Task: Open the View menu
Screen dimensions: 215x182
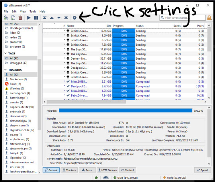Action: 23,12
